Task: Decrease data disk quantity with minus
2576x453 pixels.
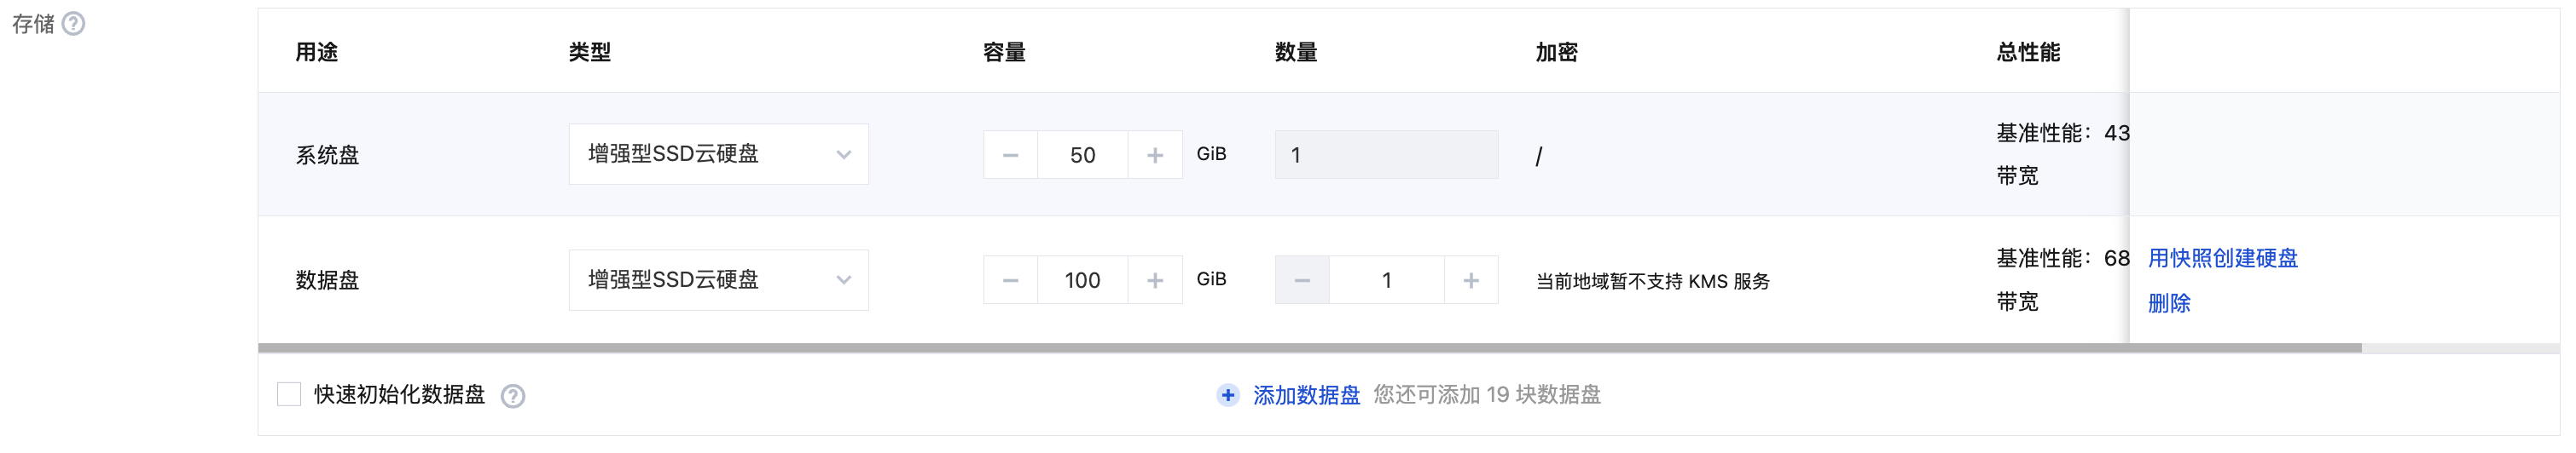Action: click(x=1302, y=281)
